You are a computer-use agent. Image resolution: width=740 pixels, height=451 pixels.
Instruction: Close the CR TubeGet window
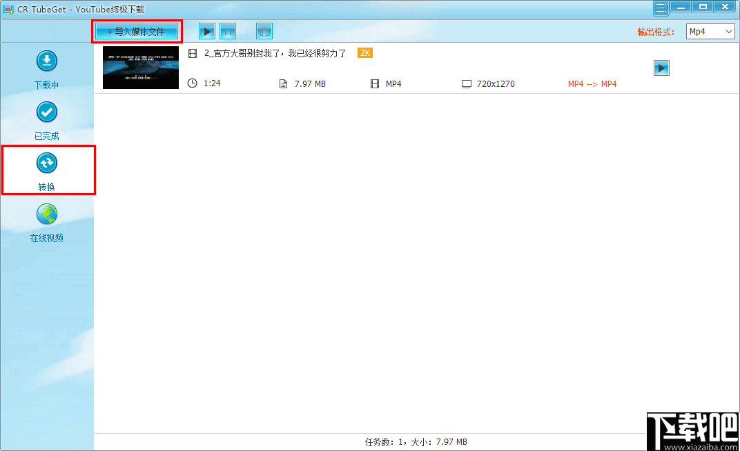click(725, 7)
